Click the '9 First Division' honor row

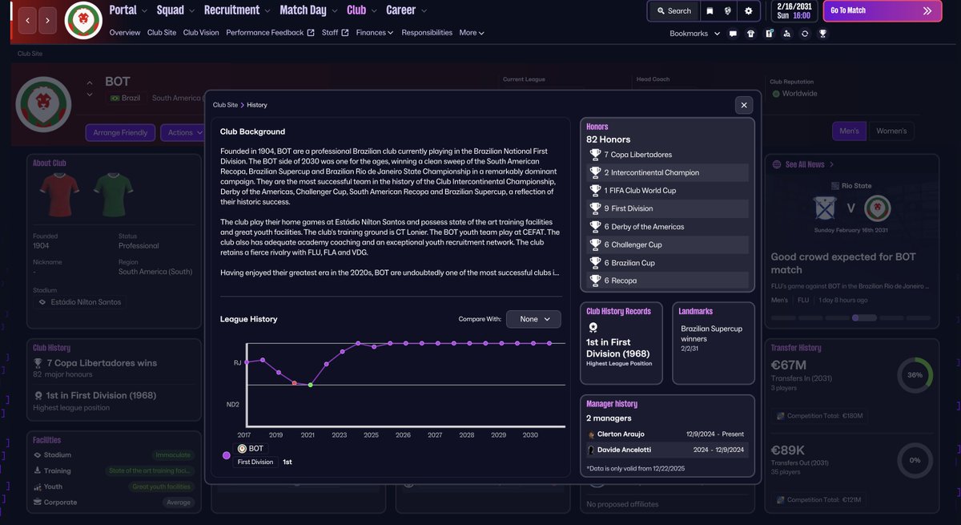click(x=668, y=208)
